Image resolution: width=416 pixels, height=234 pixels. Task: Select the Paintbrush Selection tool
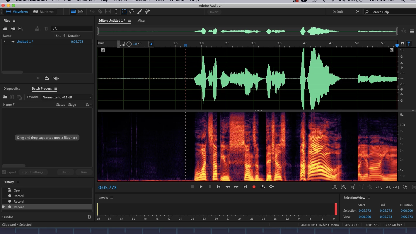(x=140, y=12)
